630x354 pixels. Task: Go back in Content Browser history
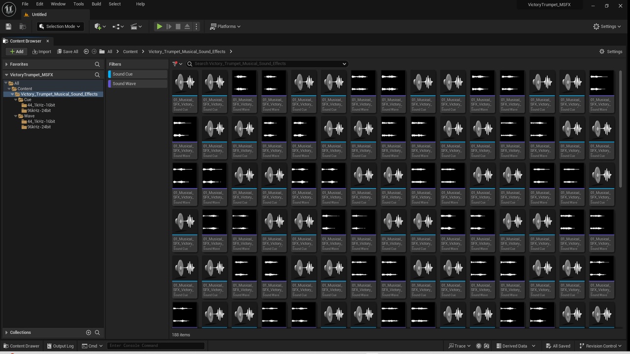point(86,52)
